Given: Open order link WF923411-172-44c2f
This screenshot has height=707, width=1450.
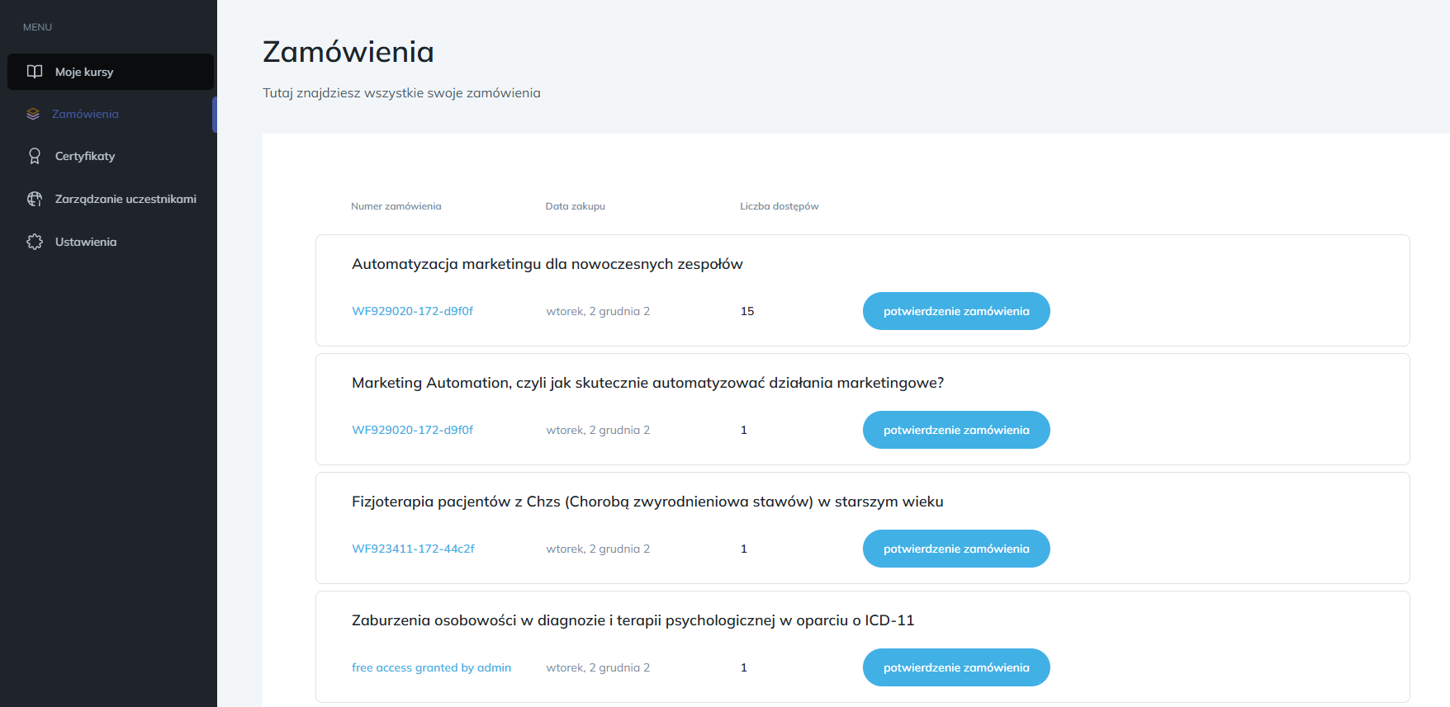Looking at the screenshot, I should [x=413, y=549].
